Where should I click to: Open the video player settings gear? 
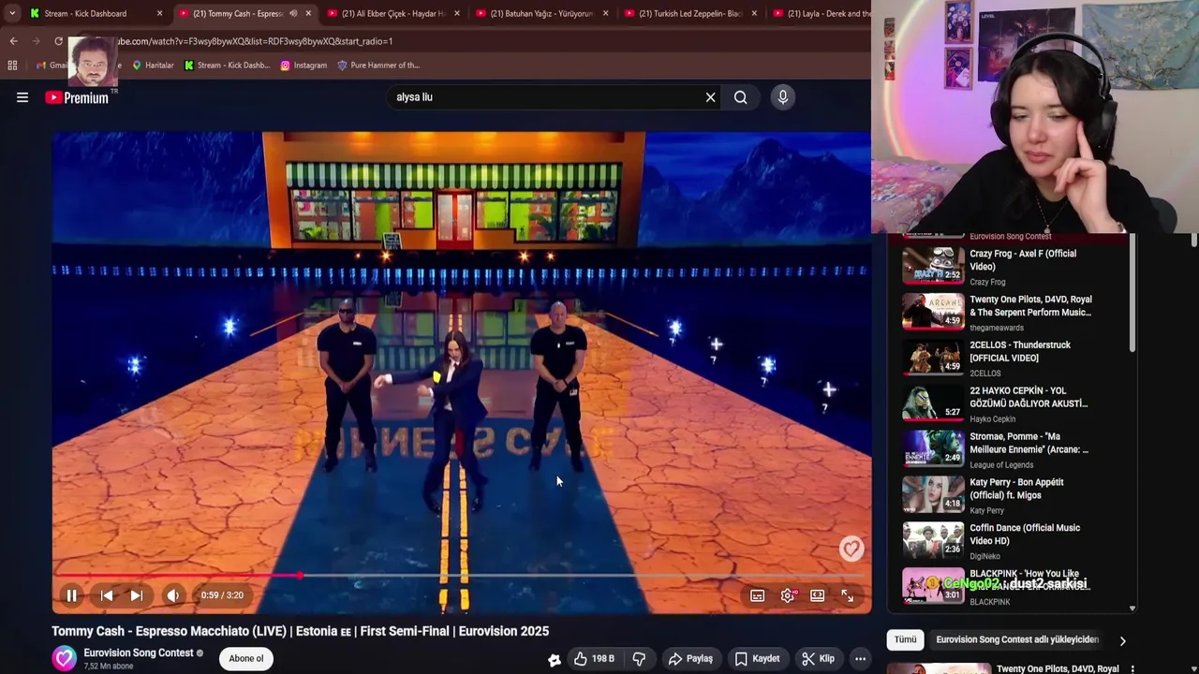(788, 595)
